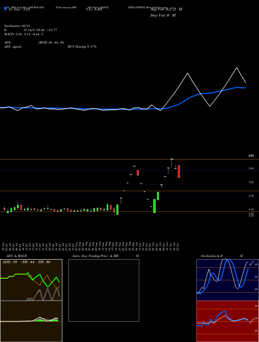Click the ADX signal label

pyautogui.click(x=13, y=47)
